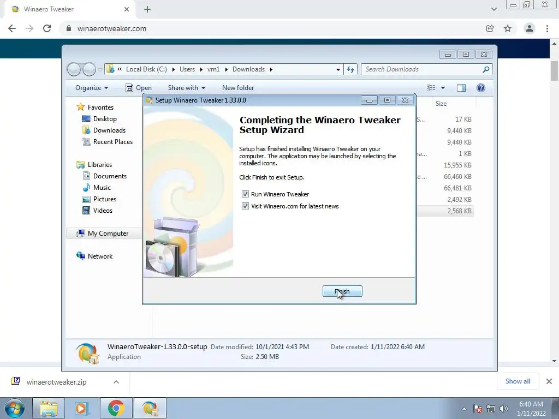Open Organize menu in Explorer
The height and width of the screenshot is (419, 559).
(x=92, y=88)
